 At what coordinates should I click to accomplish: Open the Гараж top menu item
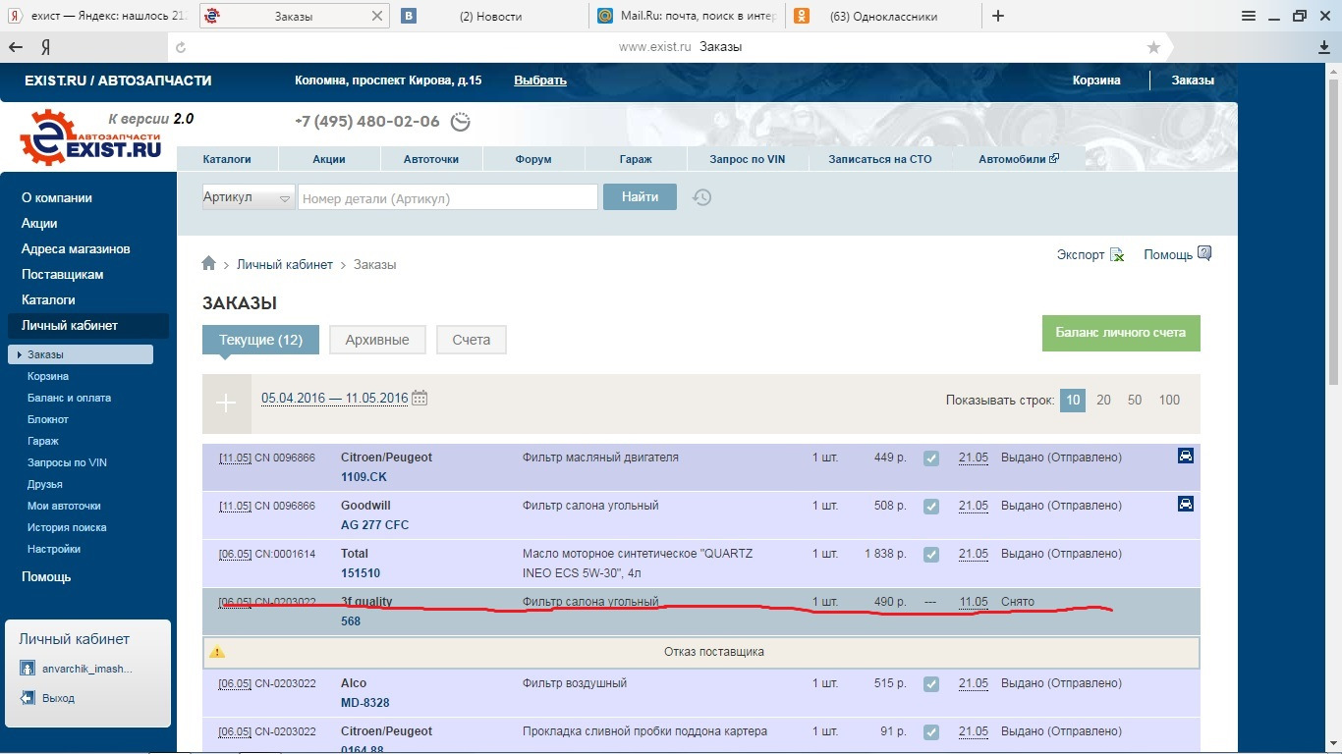(x=636, y=158)
